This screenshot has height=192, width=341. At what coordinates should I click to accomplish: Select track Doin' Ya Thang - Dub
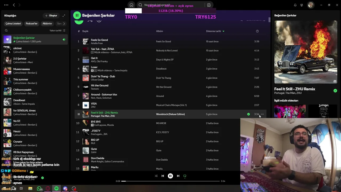coord(170,78)
